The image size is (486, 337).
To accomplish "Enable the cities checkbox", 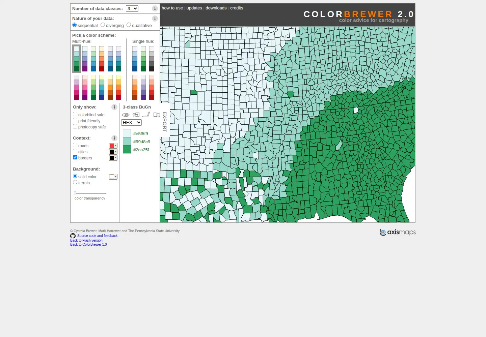I will (75, 151).
